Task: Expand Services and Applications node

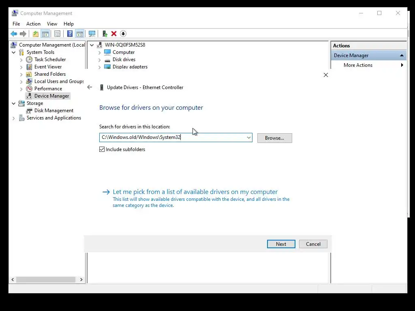Action: 13,118
